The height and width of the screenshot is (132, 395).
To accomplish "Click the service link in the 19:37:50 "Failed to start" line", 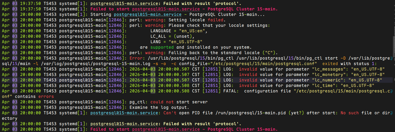I will [x=166, y=9].
